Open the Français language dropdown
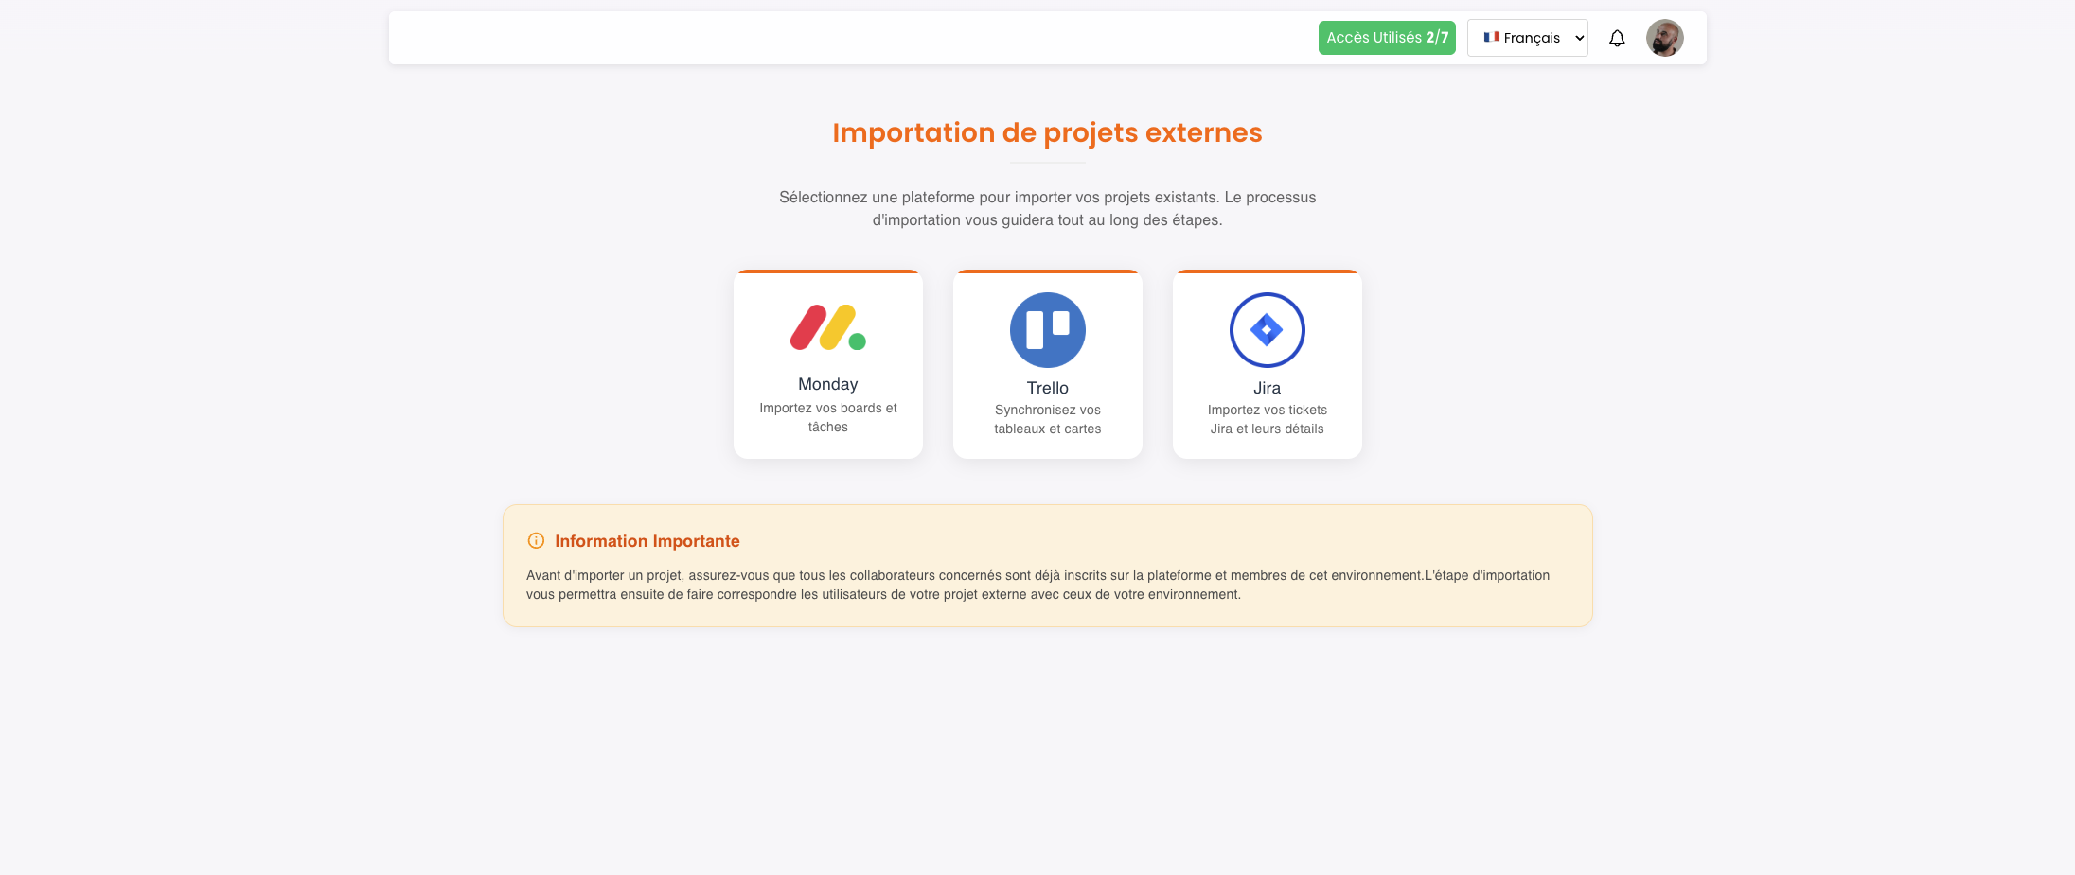 click(x=1528, y=38)
